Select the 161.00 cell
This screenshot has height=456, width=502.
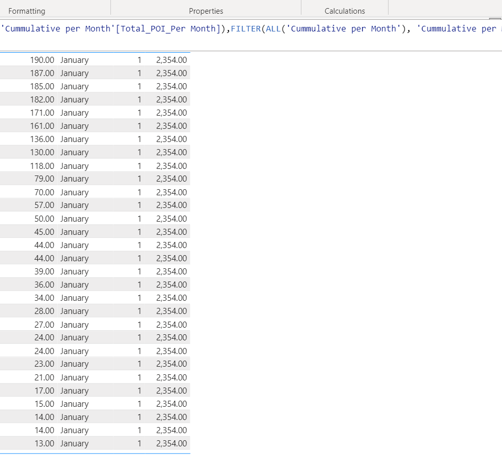[42, 126]
